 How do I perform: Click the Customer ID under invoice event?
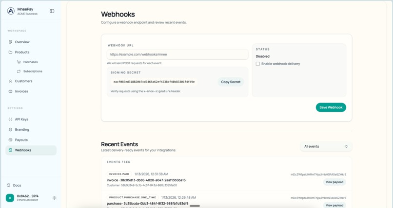(142, 185)
